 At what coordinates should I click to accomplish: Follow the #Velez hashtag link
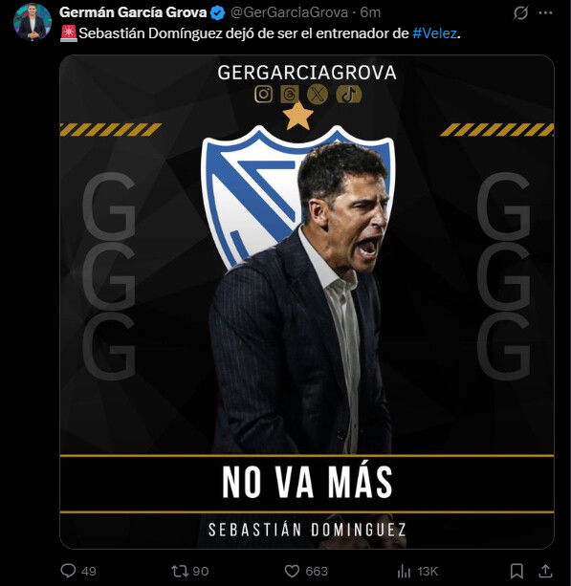coord(435,33)
